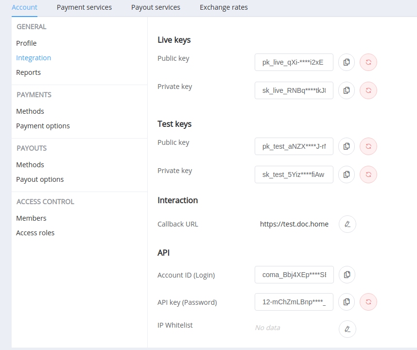
Task: Click the test private key field
Action: click(x=294, y=175)
